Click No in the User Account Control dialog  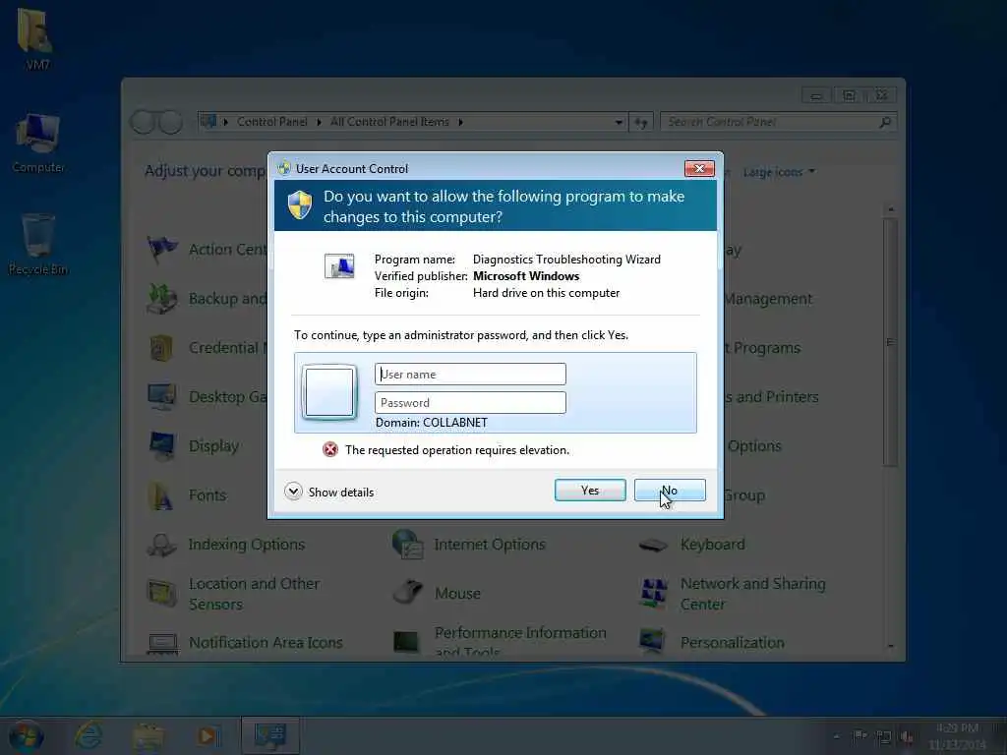pyautogui.click(x=670, y=491)
